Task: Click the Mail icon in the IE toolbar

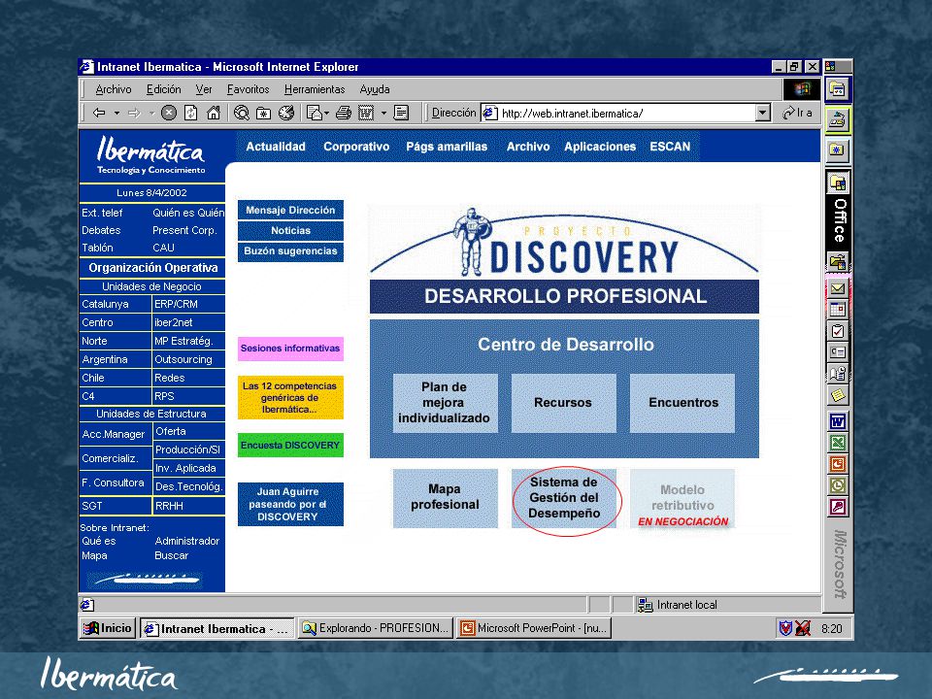Action: pos(314,113)
